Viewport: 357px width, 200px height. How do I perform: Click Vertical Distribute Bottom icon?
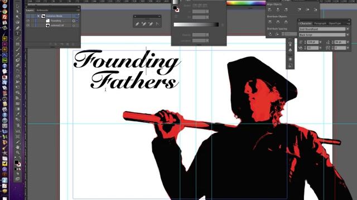pyautogui.click(x=286, y=22)
